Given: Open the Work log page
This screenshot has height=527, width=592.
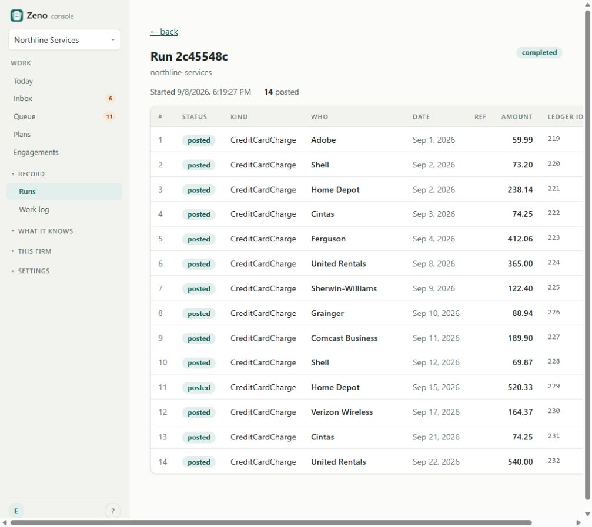Looking at the screenshot, I should [34, 210].
